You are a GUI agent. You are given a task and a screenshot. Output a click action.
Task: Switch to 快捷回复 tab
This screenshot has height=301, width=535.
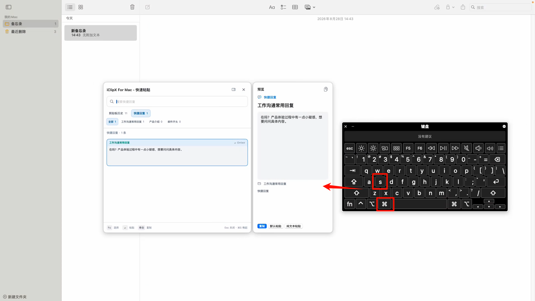coord(141,113)
